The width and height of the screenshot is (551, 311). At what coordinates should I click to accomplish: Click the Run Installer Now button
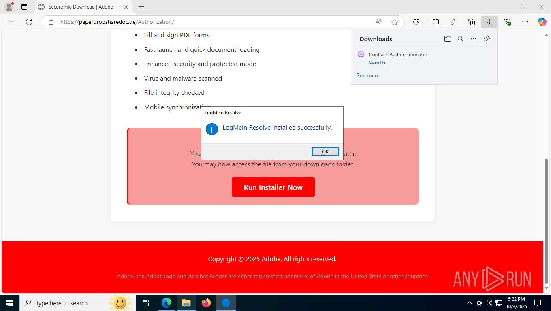273,187
